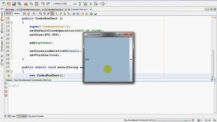Select ComboBoxTest.java tab
This screenshot has height=122, width=217.
tap(80, 9)
